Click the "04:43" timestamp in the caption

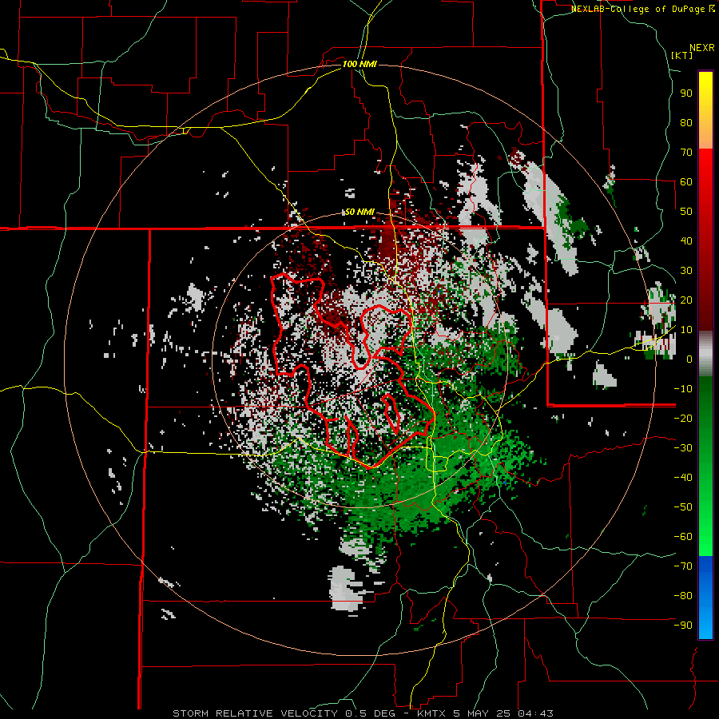pos(535,713)
